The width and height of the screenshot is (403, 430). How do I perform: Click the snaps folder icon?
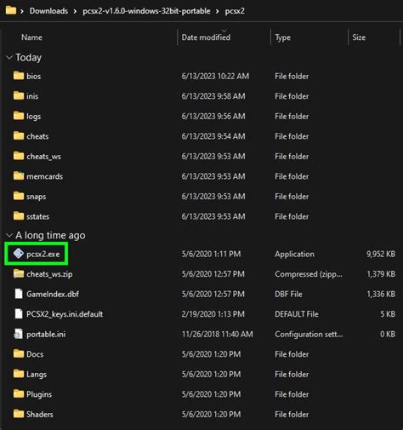point(19,196)
